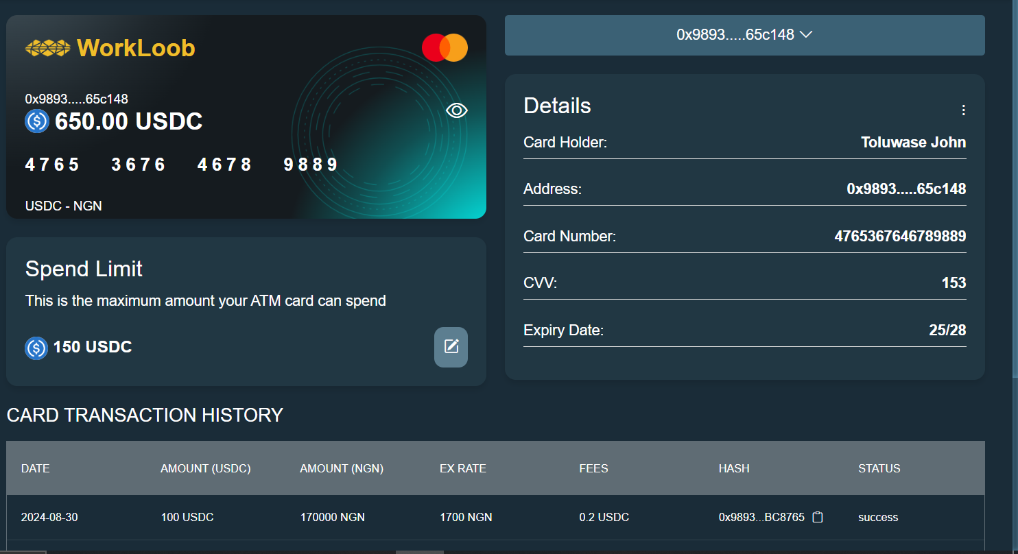This screenshot has height=554, width=1018.
Task: Click the card number 4765367646789889 in Details
Action: tap(900, 237)
